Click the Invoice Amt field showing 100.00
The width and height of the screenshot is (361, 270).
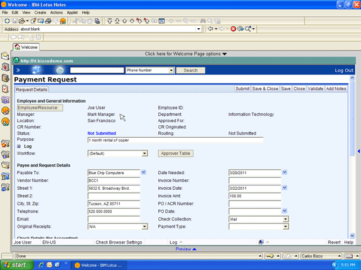(x=255, y=196)
